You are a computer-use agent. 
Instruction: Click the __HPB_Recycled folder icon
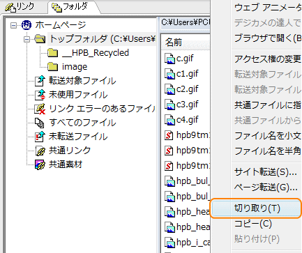pos(53,53)
